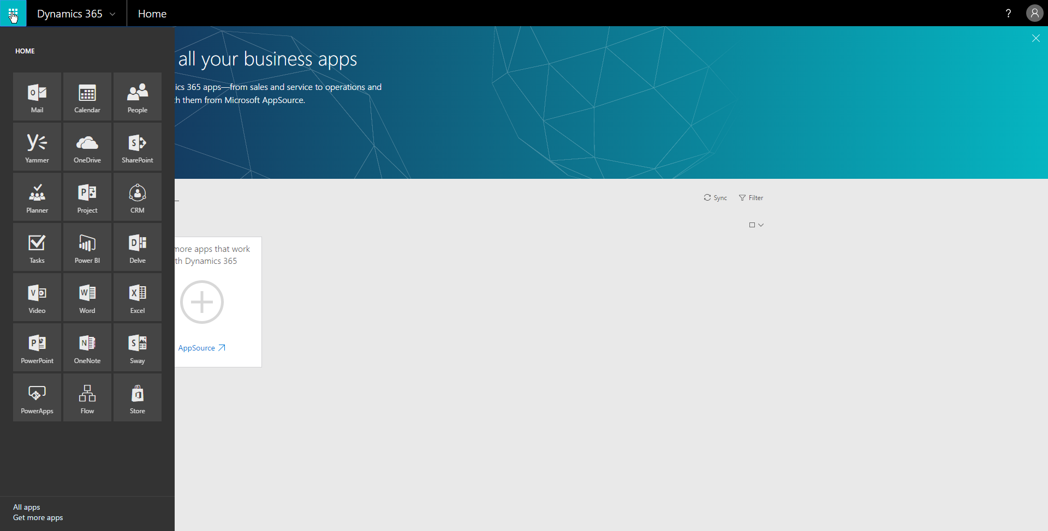Image resolution: width=1048 pixels, height=531 pixels.
Task: Open the Filter options
Action: click(x=751, y=198)
